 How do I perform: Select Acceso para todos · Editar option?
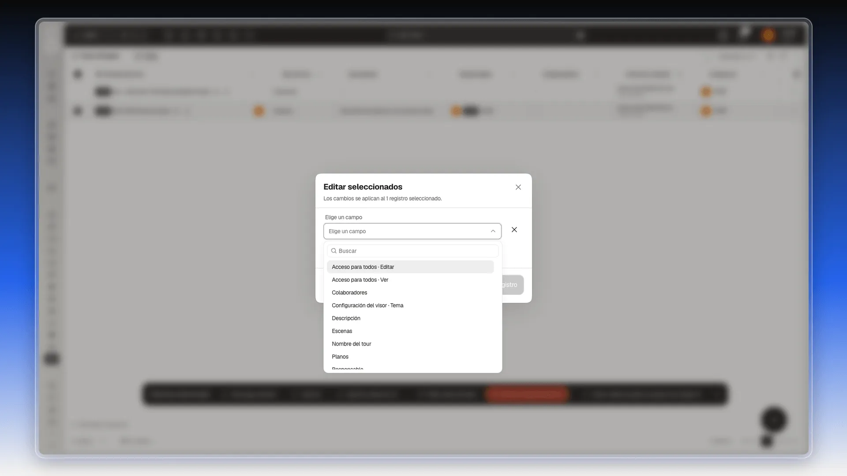(410, 267)
